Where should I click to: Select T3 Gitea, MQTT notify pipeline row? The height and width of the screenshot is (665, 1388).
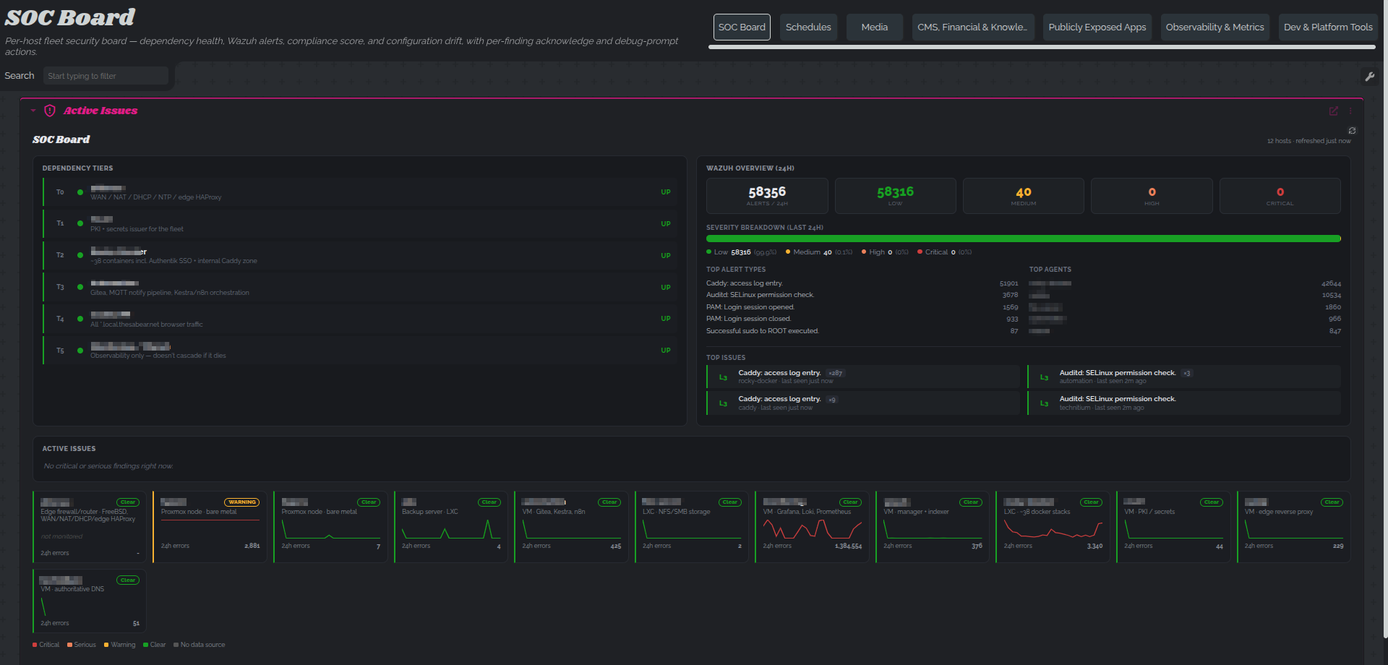(x=360, y=287)
